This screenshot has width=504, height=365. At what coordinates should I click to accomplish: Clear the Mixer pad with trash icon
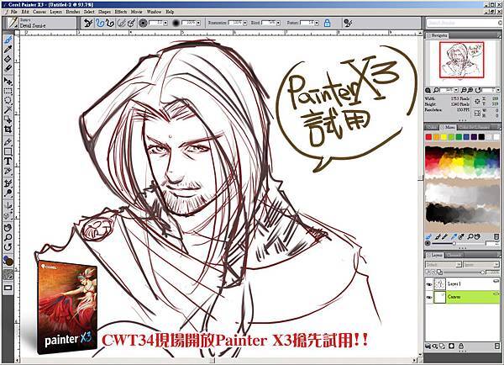[x=496, y=237]
